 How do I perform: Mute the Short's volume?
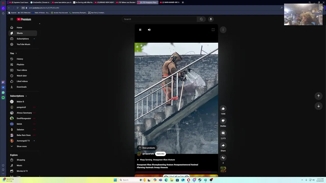click(149, 30)
